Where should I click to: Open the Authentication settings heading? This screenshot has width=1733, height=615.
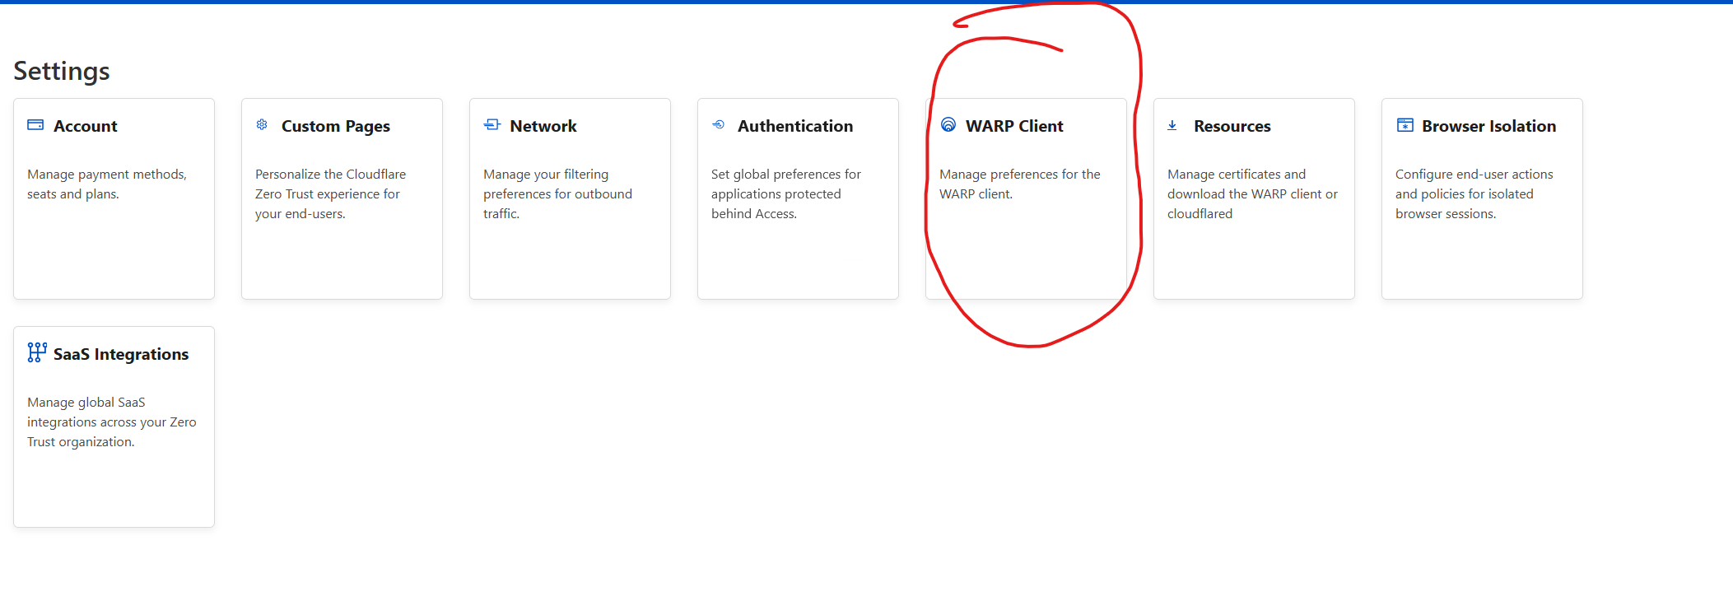point(795,126)
